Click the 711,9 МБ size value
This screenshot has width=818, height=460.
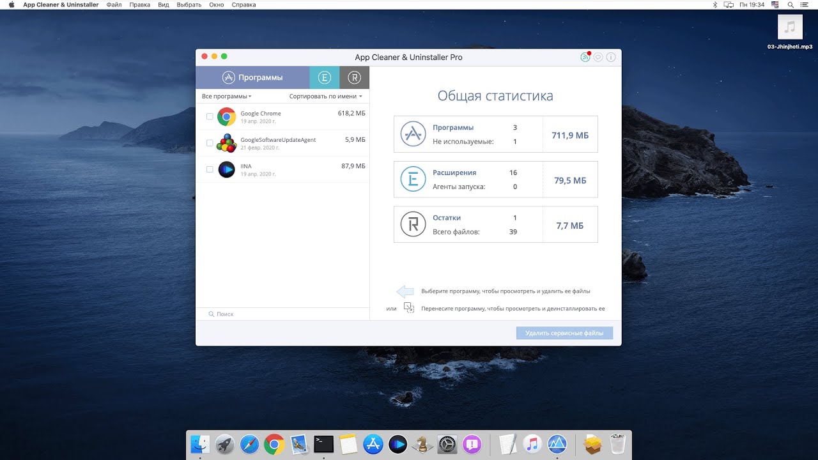pyautogui.click(x=570, y=135)
